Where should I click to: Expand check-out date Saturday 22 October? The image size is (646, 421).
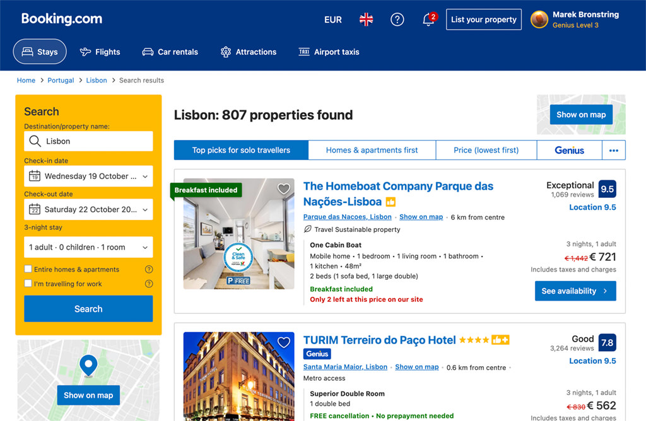pos(88,209)
